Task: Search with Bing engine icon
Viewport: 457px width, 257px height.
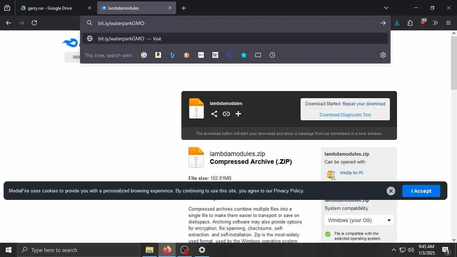Action: [172, 55]
